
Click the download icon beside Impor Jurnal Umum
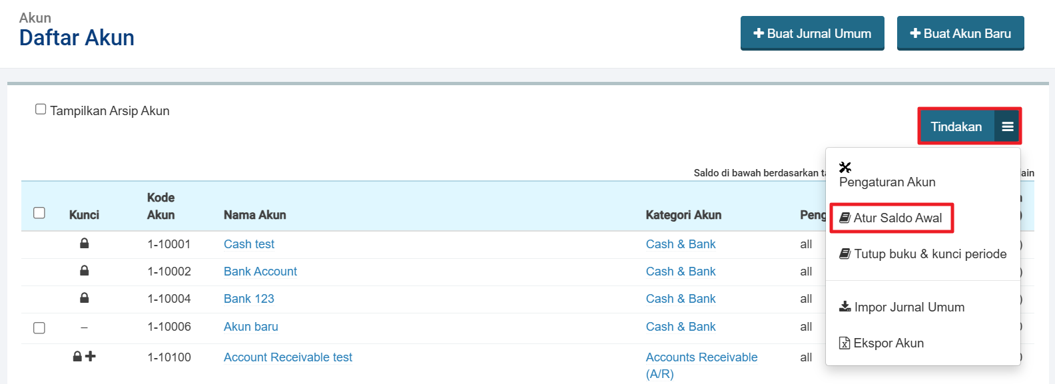coord(845,307)
